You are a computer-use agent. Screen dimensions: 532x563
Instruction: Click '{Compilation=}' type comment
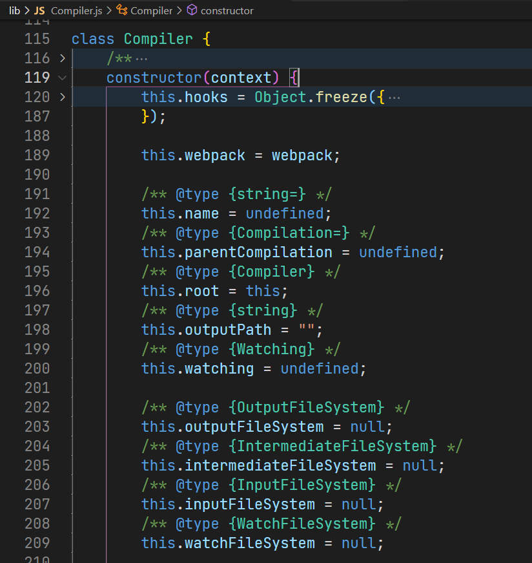(x=289, y=233)
